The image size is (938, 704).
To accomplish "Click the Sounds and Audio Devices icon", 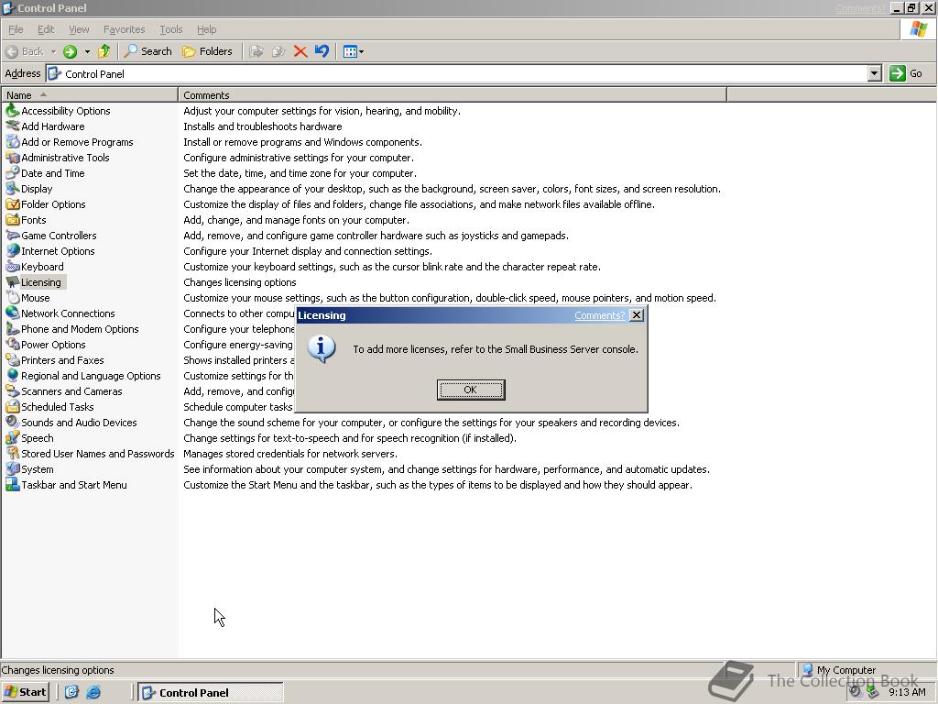I will (12, 422).
